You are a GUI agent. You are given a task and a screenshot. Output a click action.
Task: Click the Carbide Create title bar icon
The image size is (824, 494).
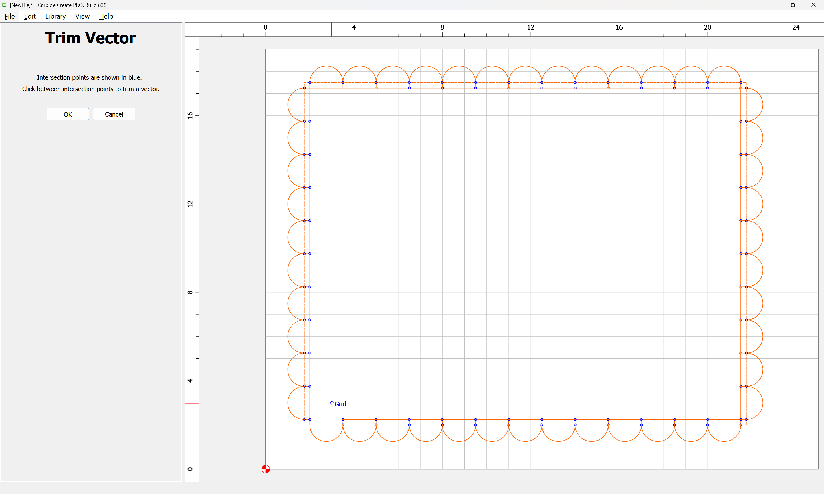(4, 5)
